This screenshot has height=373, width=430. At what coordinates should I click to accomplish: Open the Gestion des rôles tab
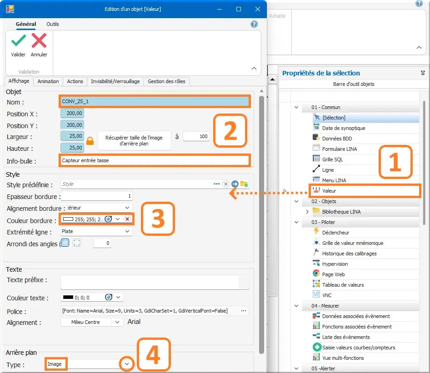(x=166, y=81)
